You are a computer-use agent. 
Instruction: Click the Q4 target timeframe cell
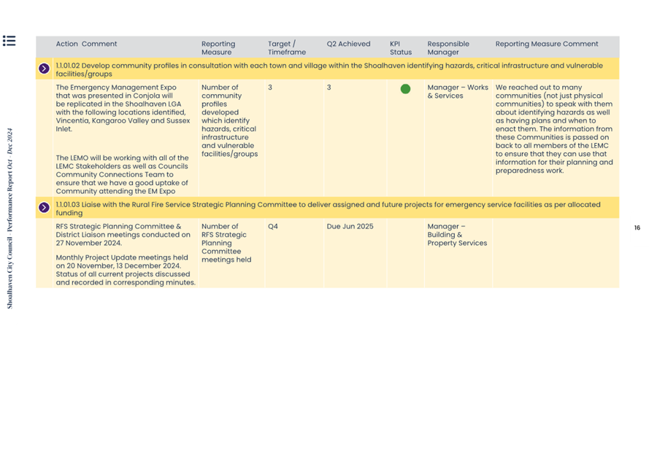pyautogui.click(x=272, y=227)
